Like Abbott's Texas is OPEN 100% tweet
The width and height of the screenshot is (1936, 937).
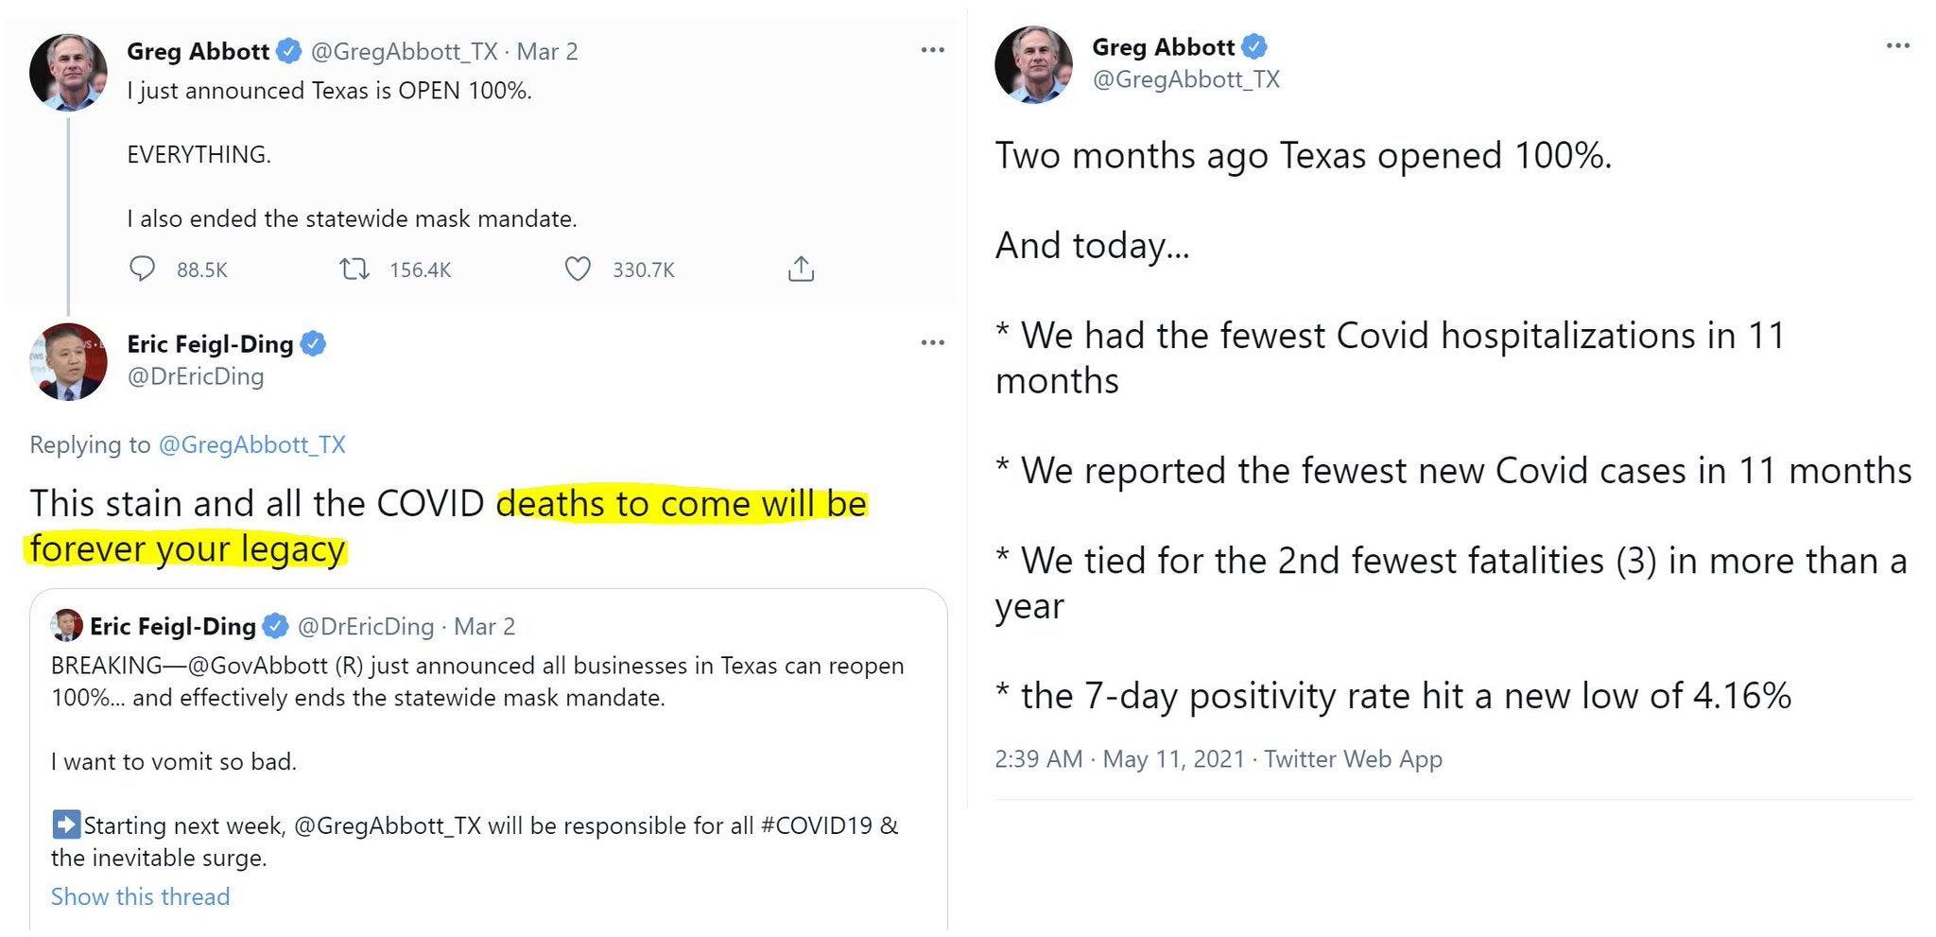(578, 269)
